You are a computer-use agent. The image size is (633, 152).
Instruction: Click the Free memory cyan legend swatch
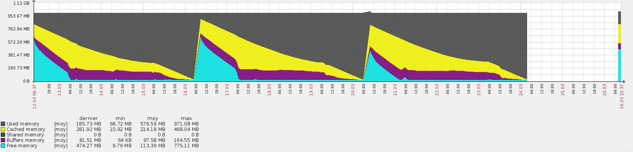pyautogui.click(x=3, y=146)
